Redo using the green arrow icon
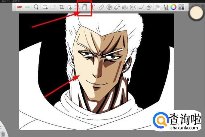 coord(28,7)
